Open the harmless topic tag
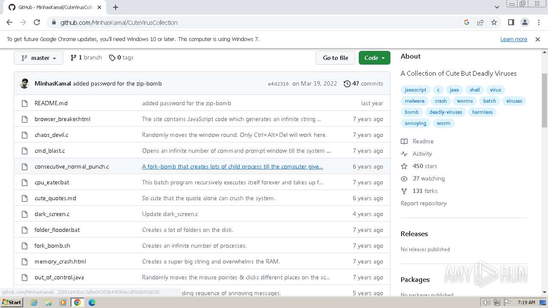Image resolution: width=548 pixels, height=308 pixels. pos(482,112)
